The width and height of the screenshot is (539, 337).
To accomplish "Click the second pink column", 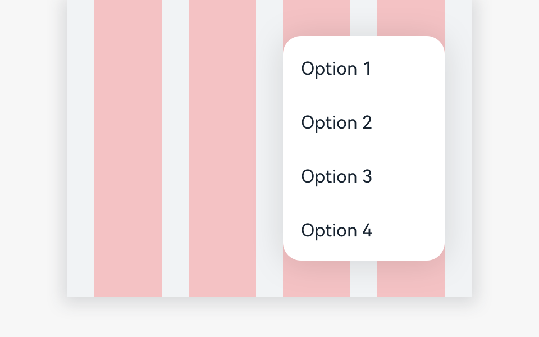I will click(x=222, y=148).
